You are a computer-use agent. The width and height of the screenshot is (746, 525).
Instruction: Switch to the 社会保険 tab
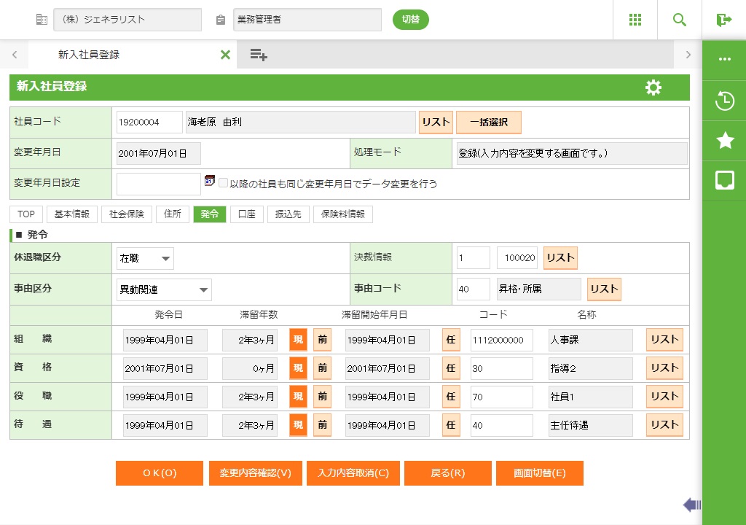[x=127, y=214]
